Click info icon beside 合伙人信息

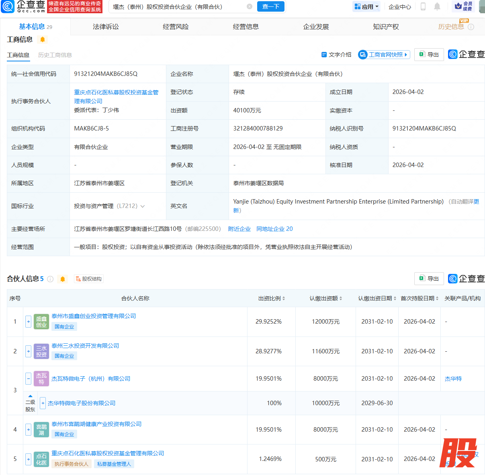click(x=50, y=279)
